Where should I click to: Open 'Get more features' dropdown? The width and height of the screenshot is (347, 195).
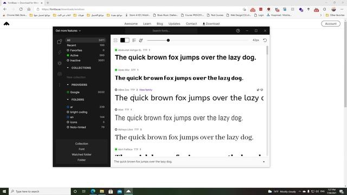pyautogui.click(x=68, y=31)
